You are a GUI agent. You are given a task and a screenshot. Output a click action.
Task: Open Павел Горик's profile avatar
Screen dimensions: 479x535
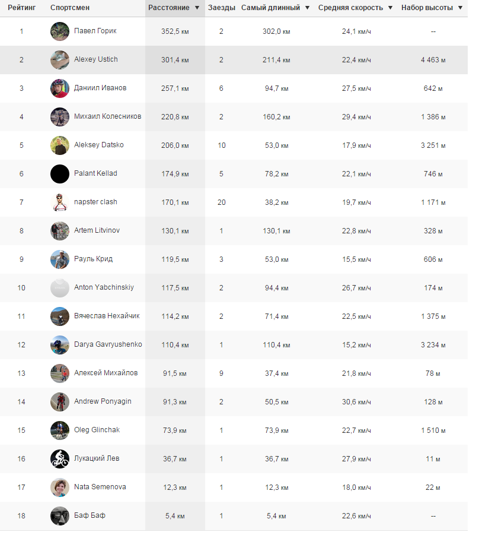[x=60, y=31]
